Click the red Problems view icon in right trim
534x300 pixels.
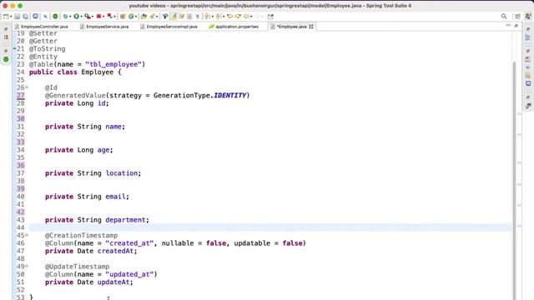pyautogui.click(x=528, y=59)
